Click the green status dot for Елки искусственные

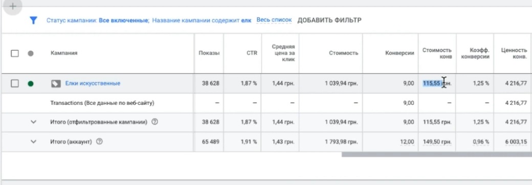[31, 83]
